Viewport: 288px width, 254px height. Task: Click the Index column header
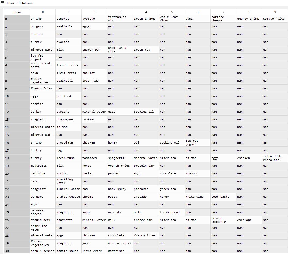pyautogui.click(x=17, y=12)
